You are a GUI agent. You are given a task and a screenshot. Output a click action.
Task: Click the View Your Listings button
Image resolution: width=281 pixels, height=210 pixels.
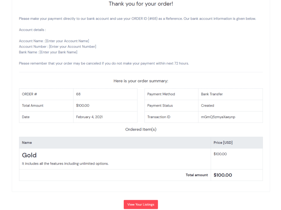[141, 205]
